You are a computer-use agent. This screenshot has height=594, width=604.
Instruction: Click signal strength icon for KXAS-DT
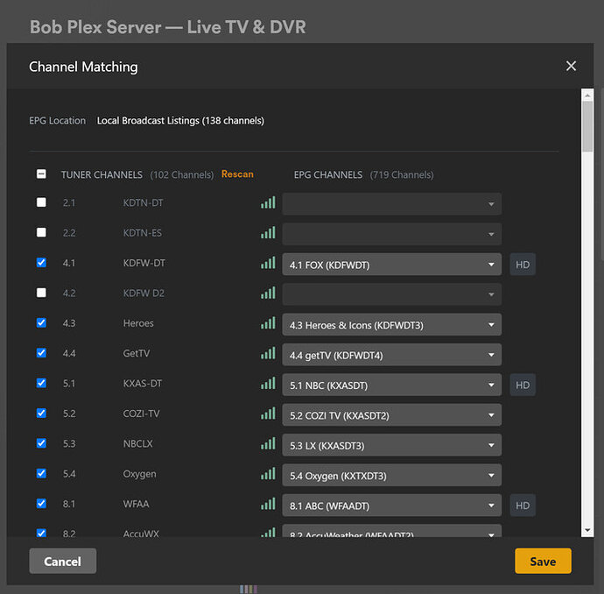[x=267, y=385]
